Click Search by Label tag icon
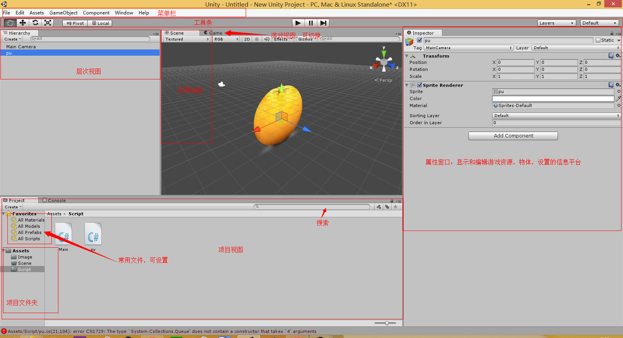 click(387, 207)
